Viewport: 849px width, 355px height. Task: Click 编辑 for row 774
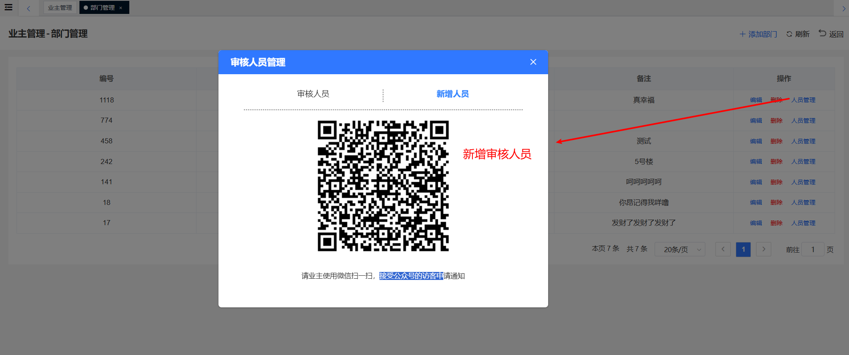tap(756, 121)
